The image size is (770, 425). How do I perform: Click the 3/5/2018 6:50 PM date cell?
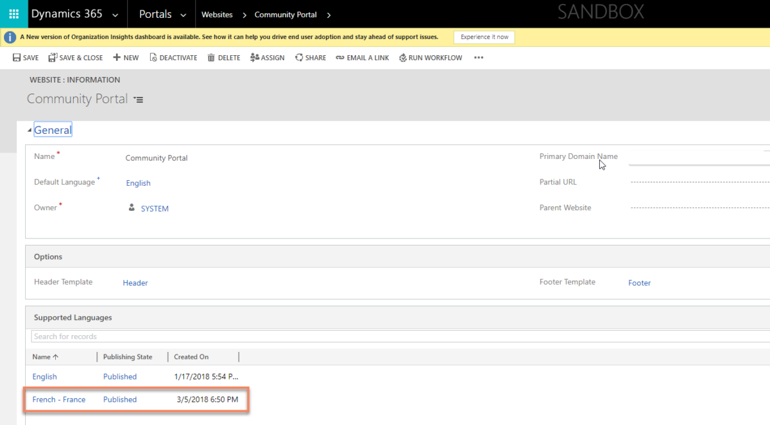[x=207, y=399]
